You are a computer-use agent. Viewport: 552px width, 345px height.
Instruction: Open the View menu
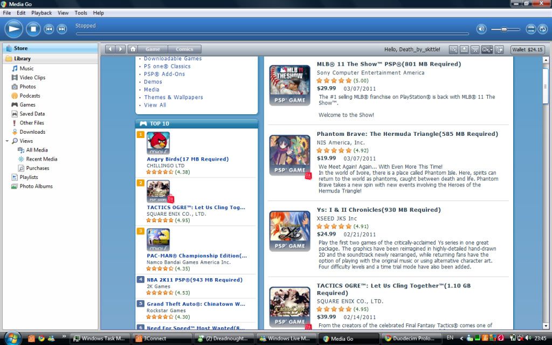coord(63,13)
